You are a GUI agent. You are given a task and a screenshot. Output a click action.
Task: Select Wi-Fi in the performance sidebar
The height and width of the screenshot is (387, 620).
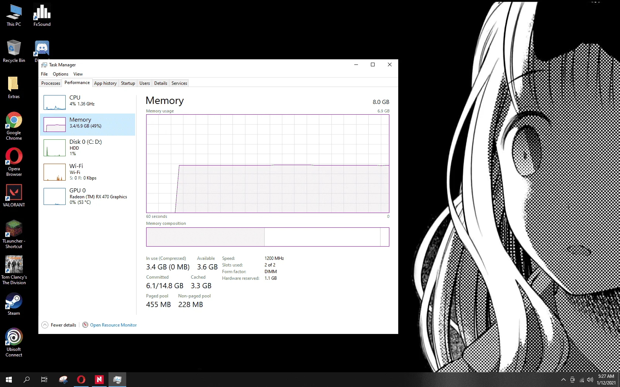(x=87, y=172)
